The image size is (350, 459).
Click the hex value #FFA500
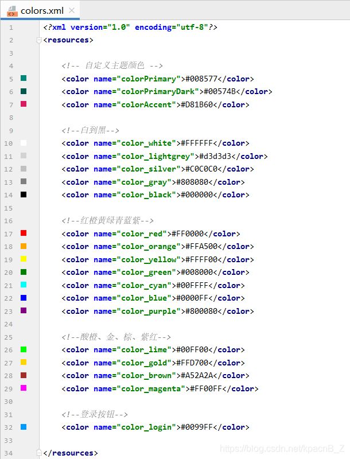tap(201, 247)
